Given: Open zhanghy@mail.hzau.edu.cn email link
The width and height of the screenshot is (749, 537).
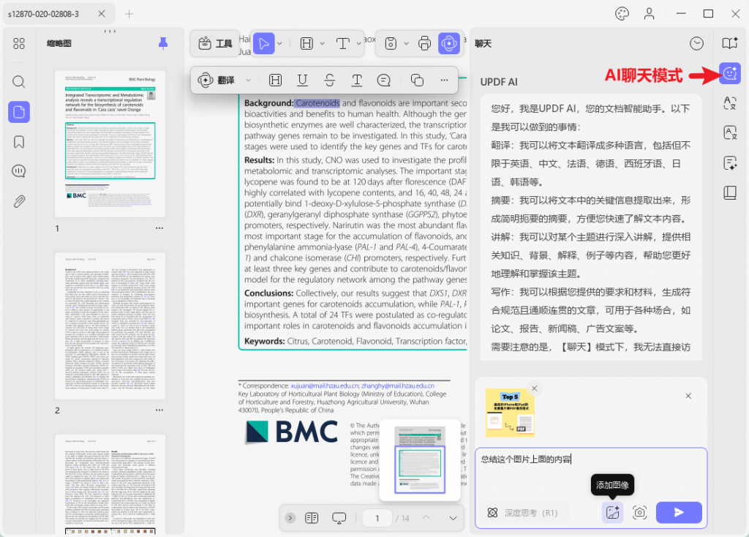Looking at the screenshot, I should coord(397,386).
